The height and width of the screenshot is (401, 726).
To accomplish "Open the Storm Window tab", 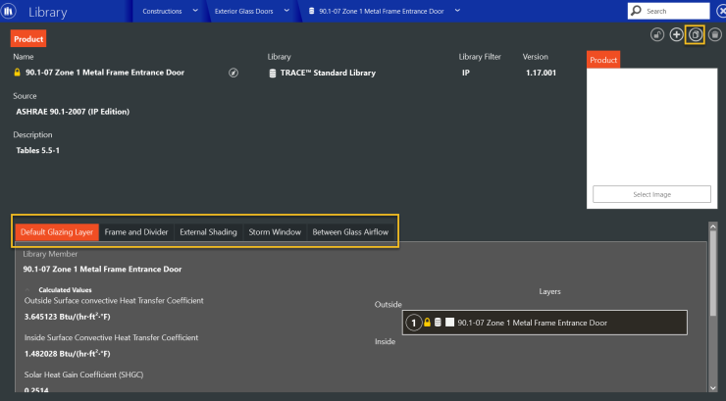I will pos(275,232).
